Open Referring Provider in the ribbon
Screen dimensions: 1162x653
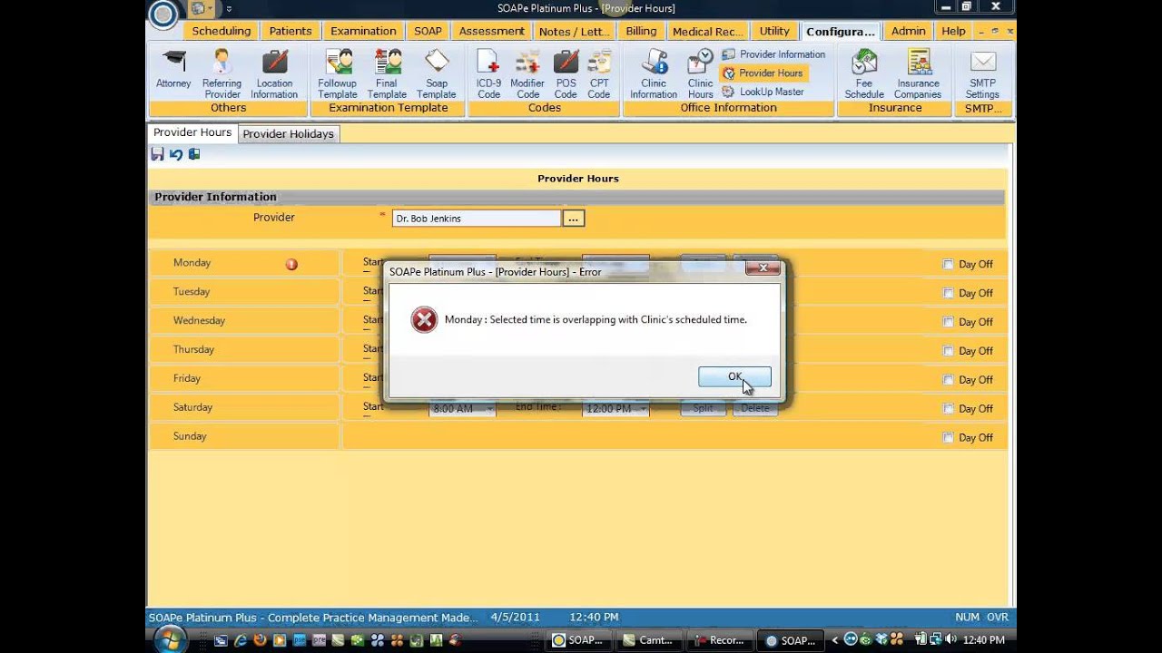tap(222, 73)
